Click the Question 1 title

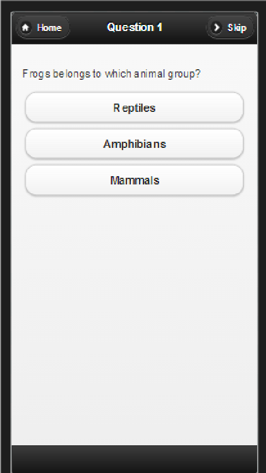(135, 27)
